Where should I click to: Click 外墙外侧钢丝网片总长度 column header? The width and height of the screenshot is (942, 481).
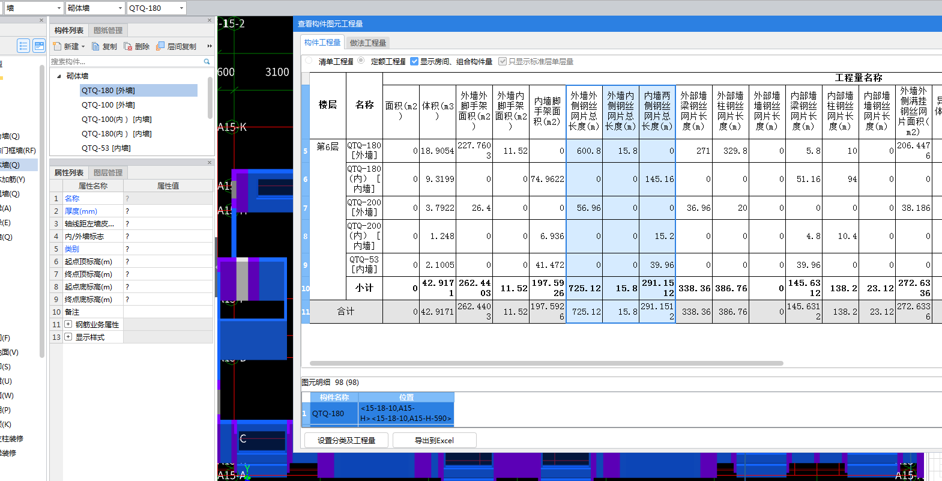click(x=584, y=111)
